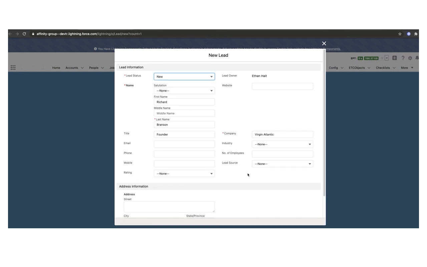Open the Favorites list dropdown arrow
The width and height of the screenshot is (427, 267).
387,58
